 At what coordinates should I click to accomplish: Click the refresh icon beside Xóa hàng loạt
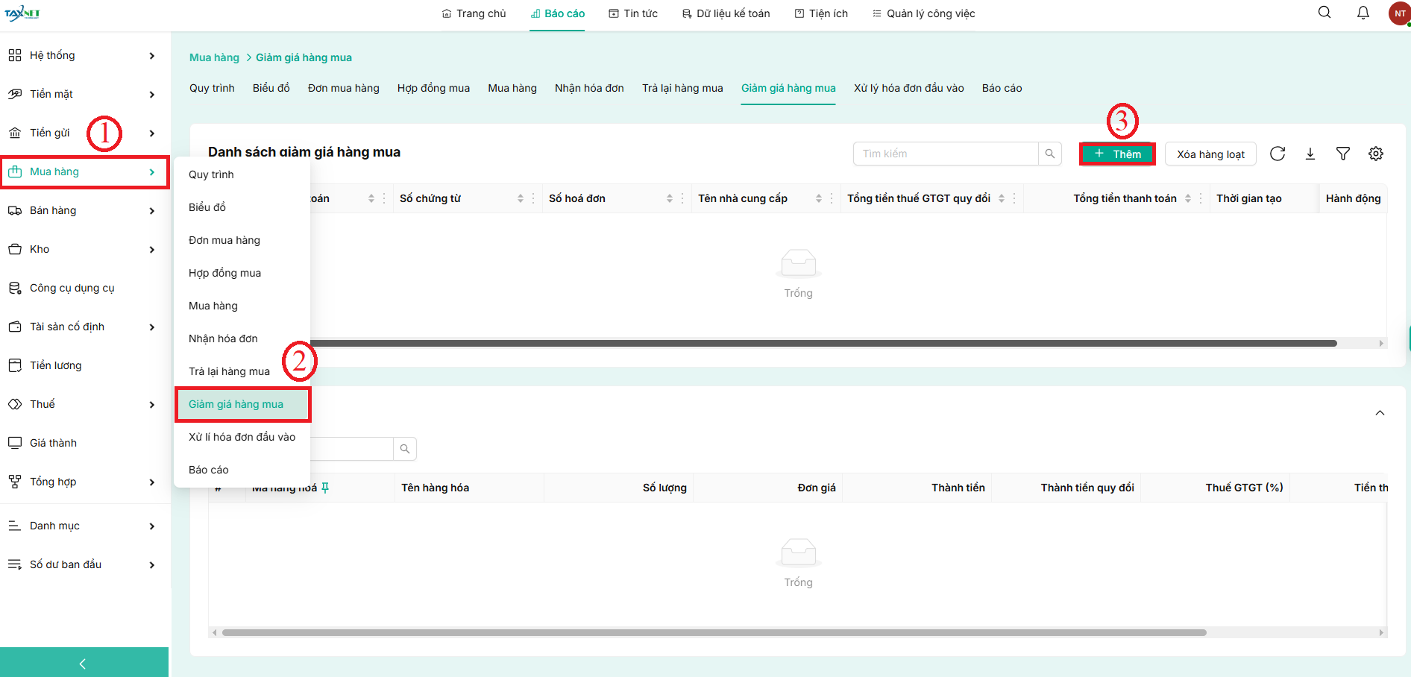1278,154
